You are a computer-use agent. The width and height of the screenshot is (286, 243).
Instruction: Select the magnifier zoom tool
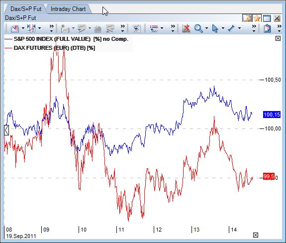tap(198, 28)
